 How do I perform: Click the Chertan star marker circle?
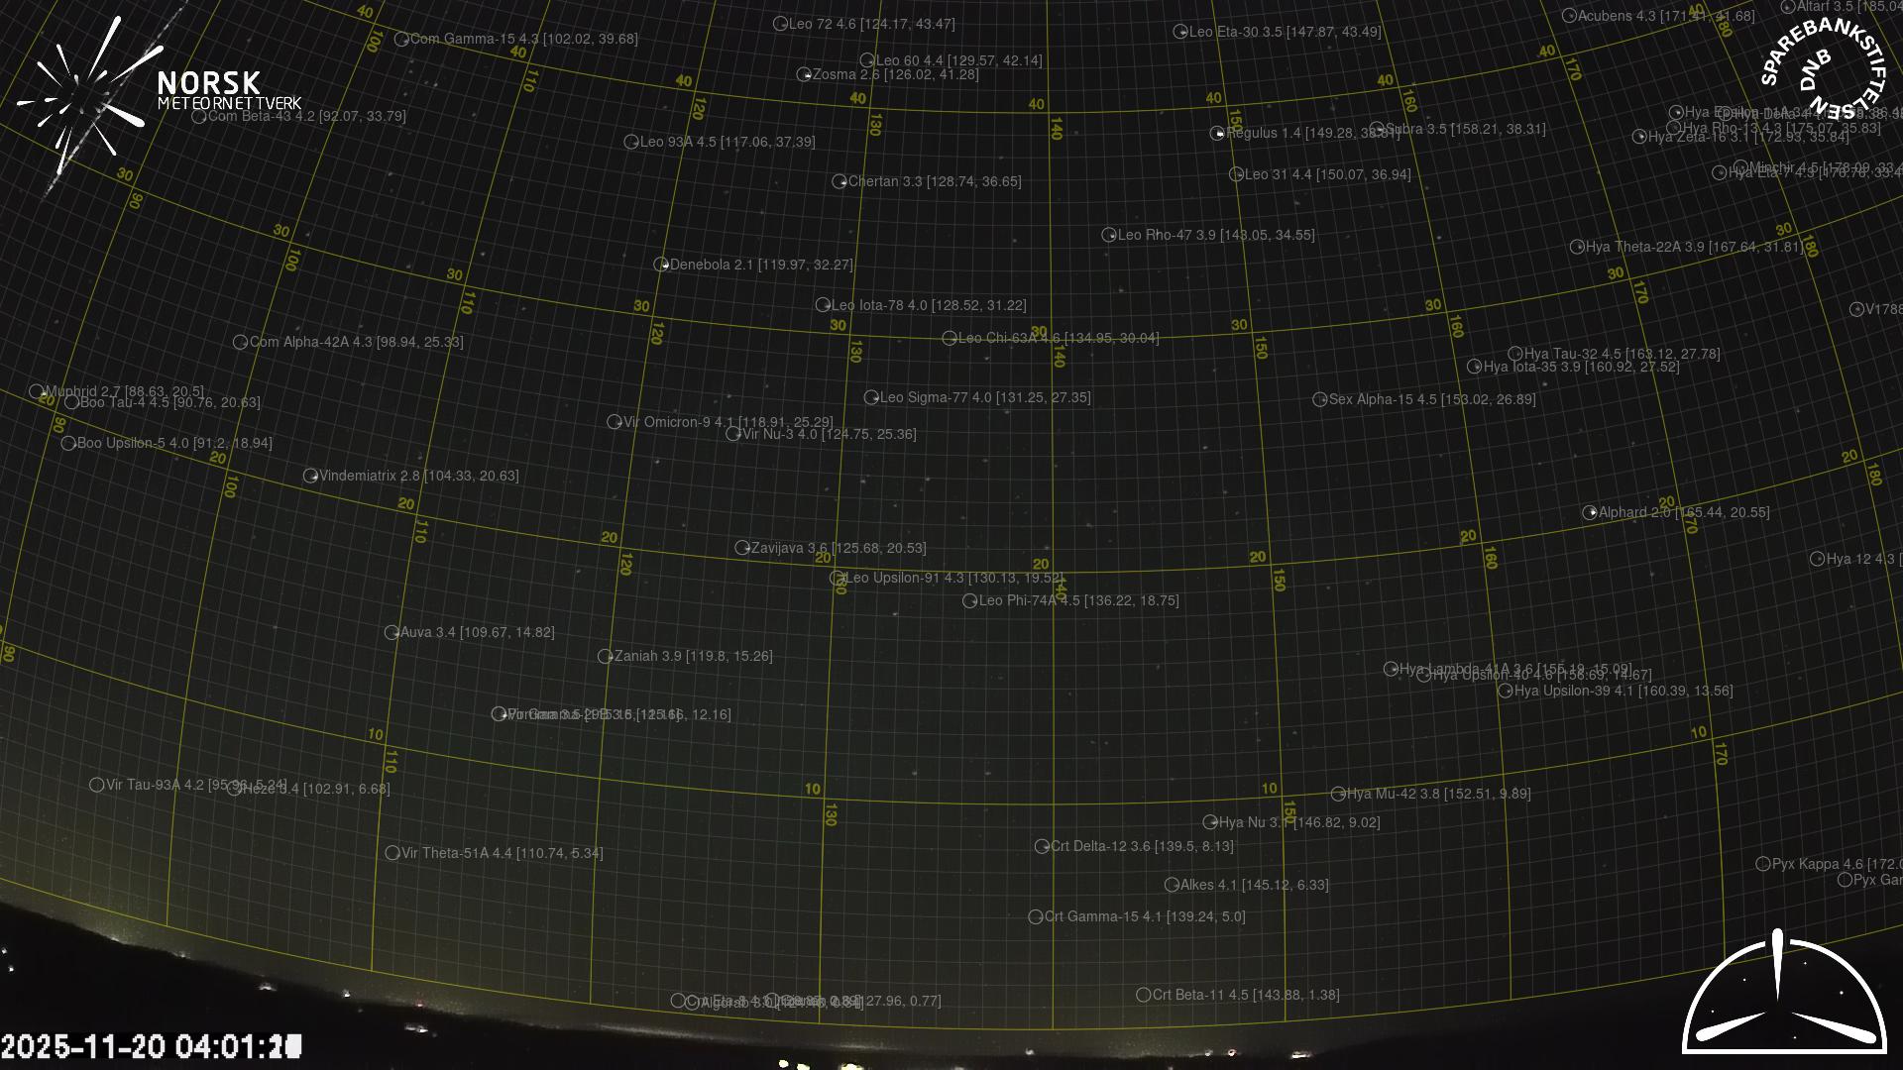(840, 181)
